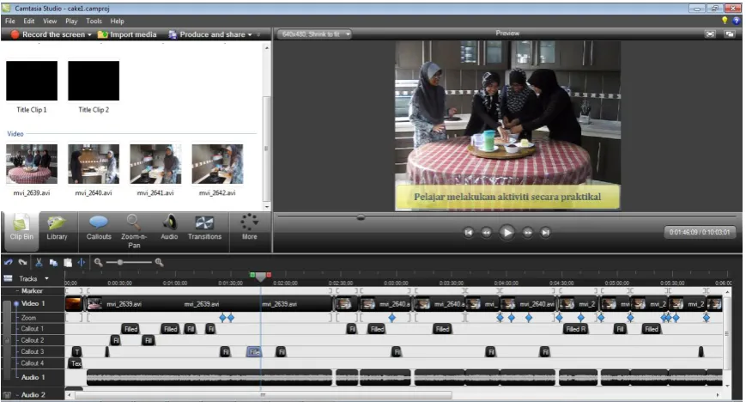Open the Tracks dropdown menu
This screenshot has height=402, width=746.
46,278
